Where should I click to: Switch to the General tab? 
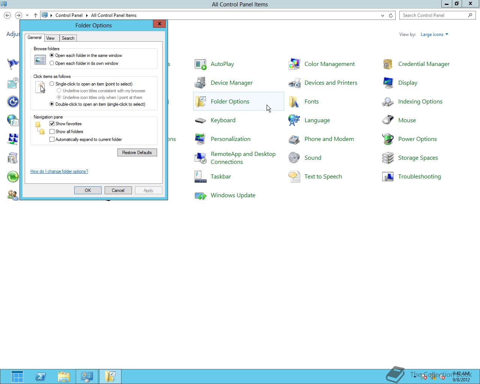(34, 37)
